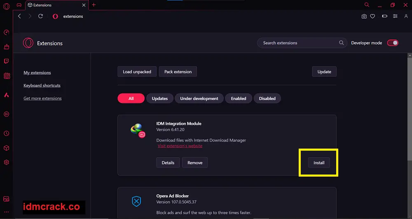Open the Twitch sidebar panel
Image resolution: width=412 pixels, height=219 pixels.
pos(7,61)
